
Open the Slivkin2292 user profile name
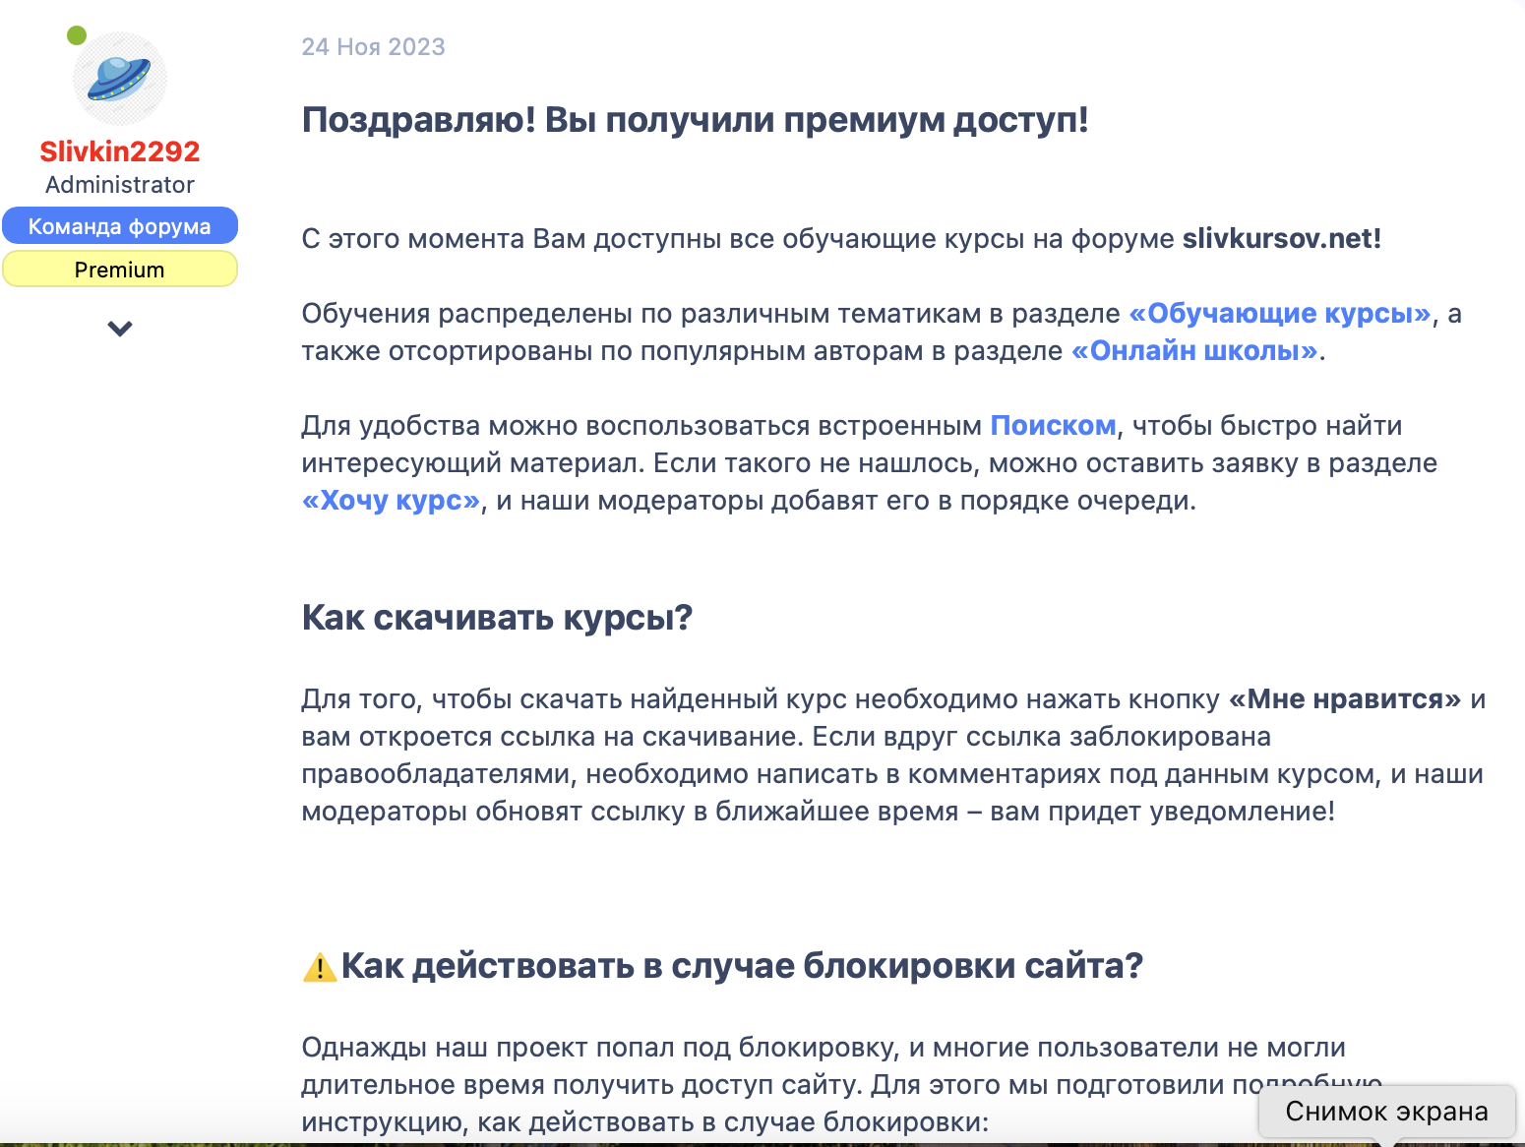pyautogui.click(x=120, y=151)
